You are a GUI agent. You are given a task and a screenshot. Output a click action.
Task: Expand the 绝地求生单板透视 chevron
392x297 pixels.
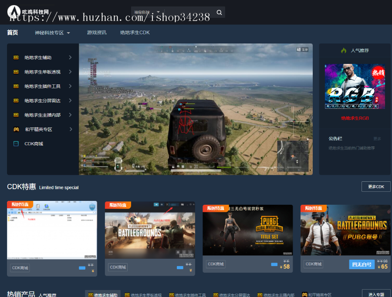(70, 72)
